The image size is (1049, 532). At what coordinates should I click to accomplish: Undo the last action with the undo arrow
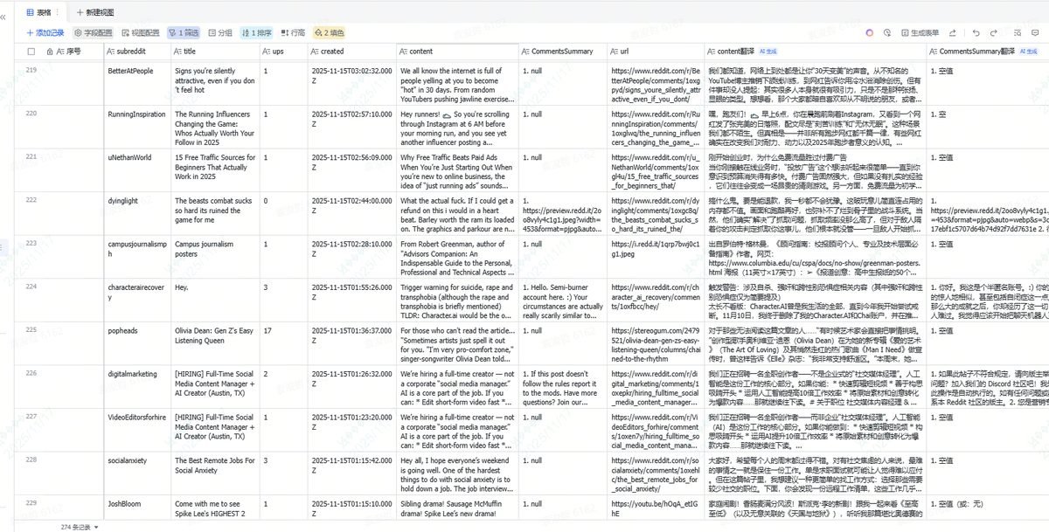pos(976,32)
